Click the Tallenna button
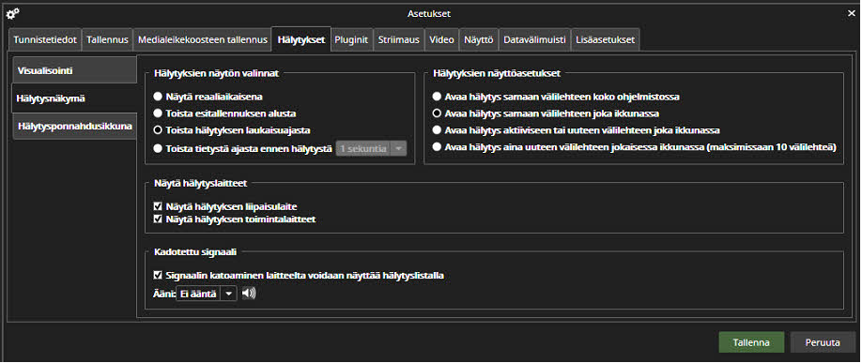 (x=751, y=342)
